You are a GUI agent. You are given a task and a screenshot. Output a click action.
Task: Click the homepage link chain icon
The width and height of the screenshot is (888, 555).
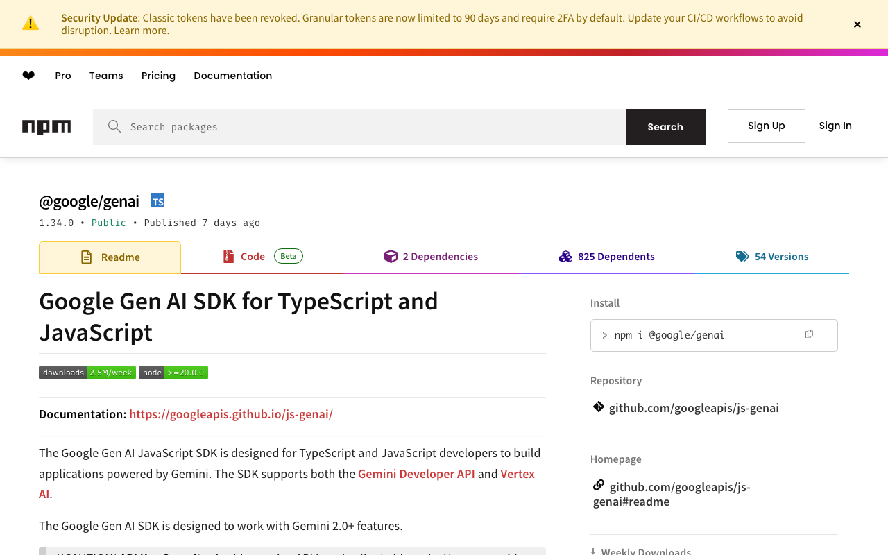pyautogui.click(x=598, y=486)
